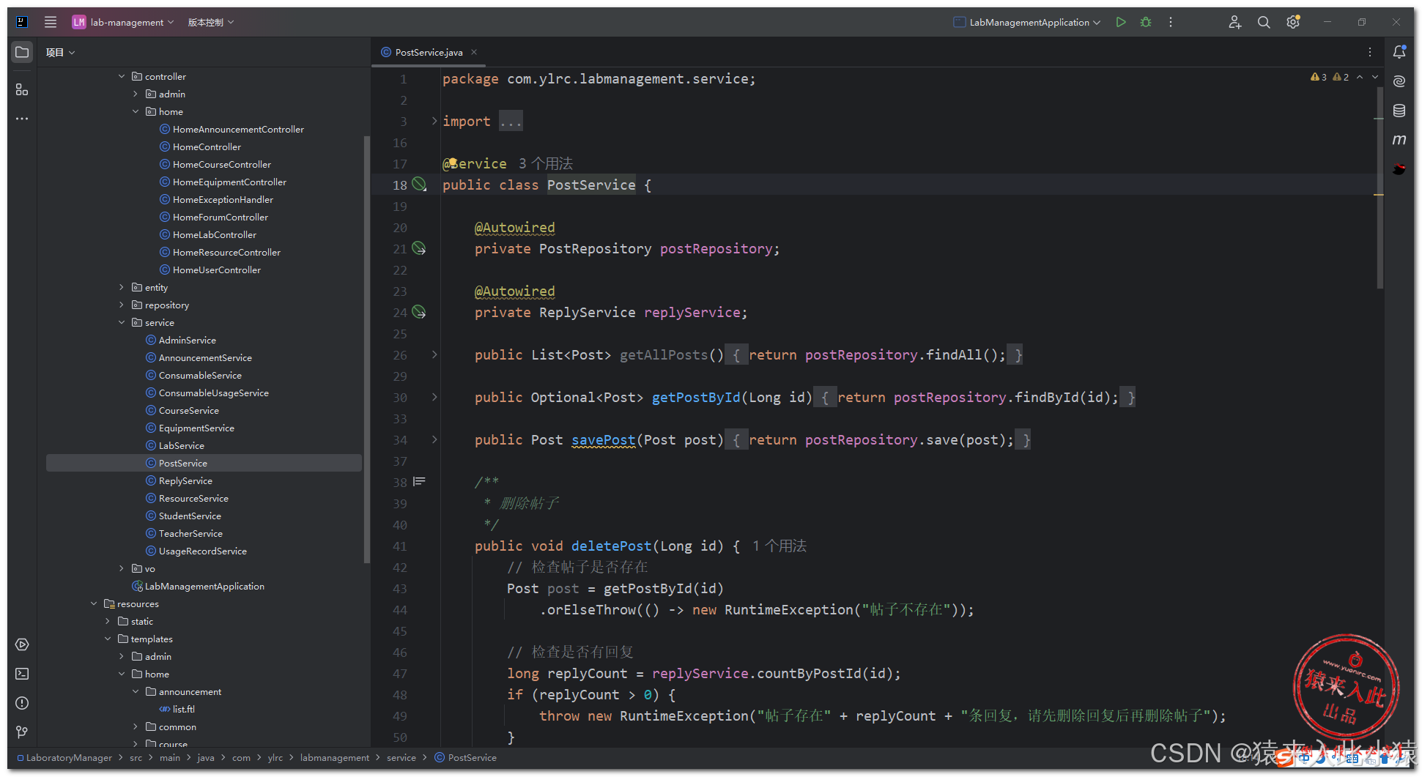Select AdminService class in the tree
This screenshot has width=1422, height=777.
coord(187,340)
